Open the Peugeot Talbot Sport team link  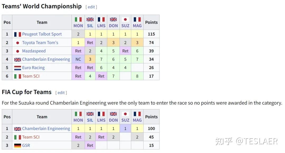coord(42,34)
